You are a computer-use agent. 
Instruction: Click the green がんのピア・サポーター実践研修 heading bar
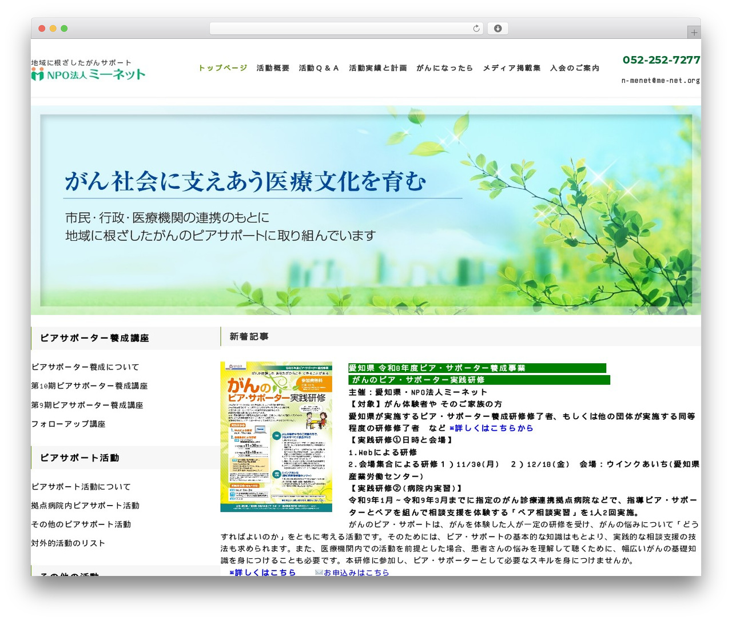tap(479, 380)
